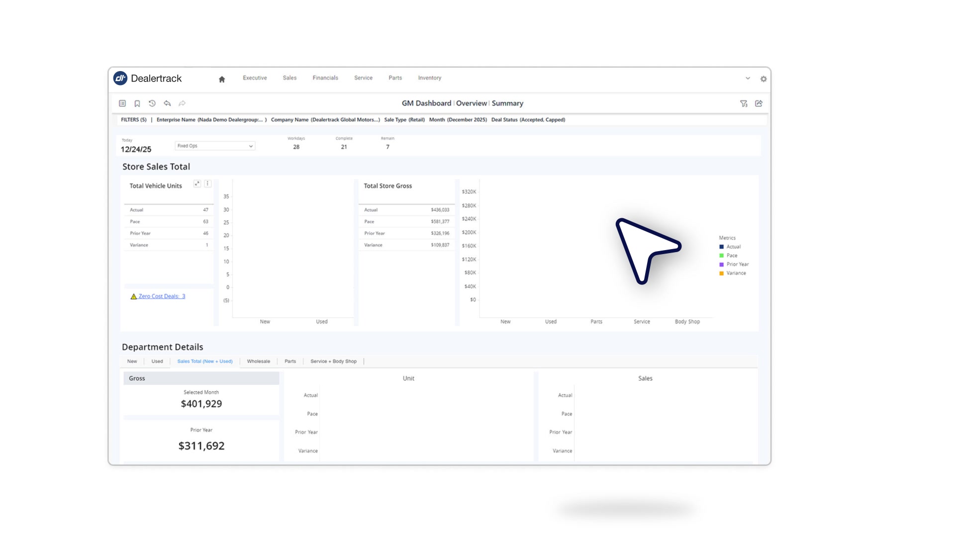Open the Month (December 2025) filter

[x=458, y=120]
